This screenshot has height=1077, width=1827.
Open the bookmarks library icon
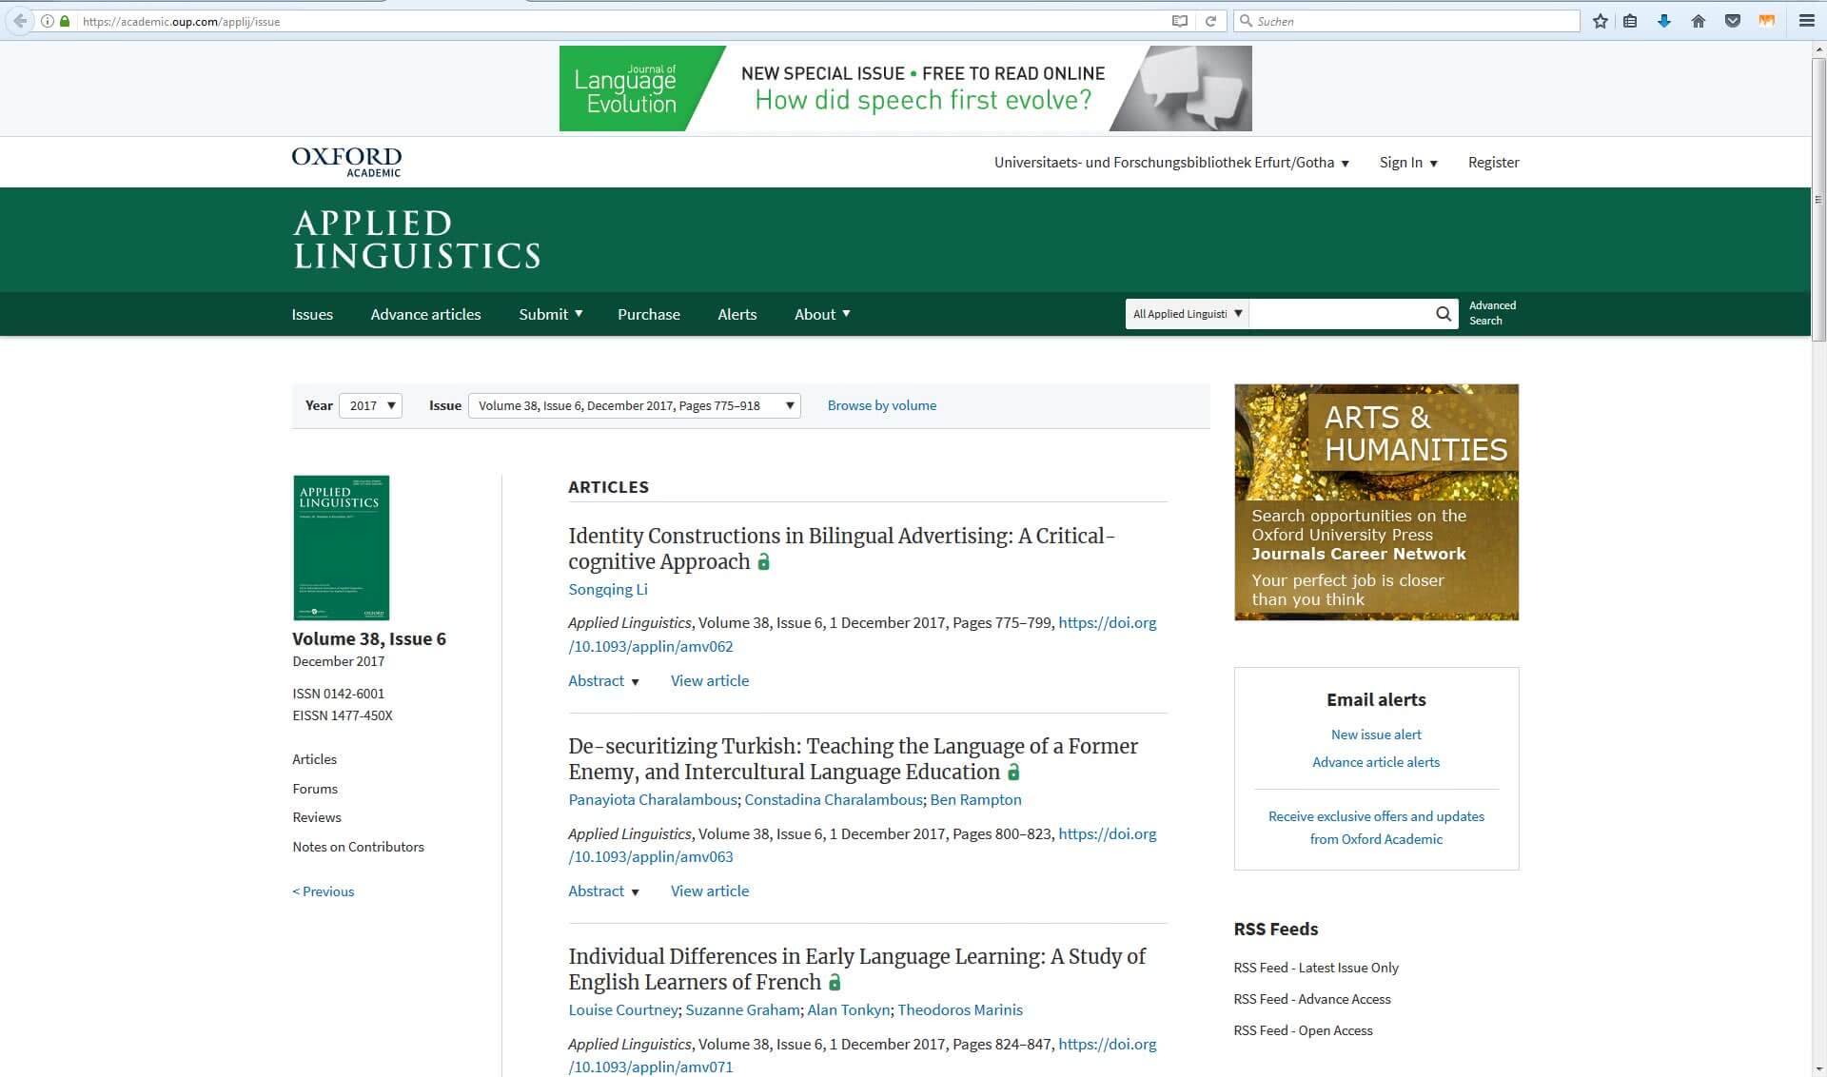pyautogui.click(x=1630, y=21)
